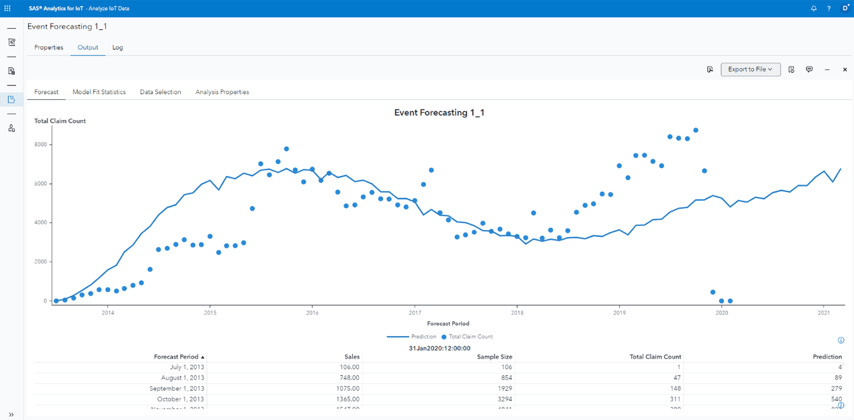Expand the left sidebar using the chevrons

(11, 414)
